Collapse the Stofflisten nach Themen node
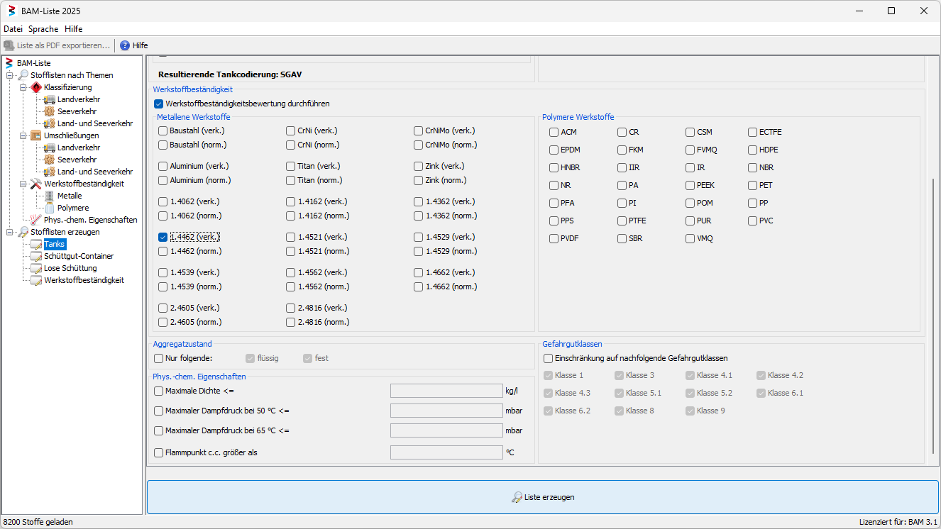 click(x=10, y=75)
